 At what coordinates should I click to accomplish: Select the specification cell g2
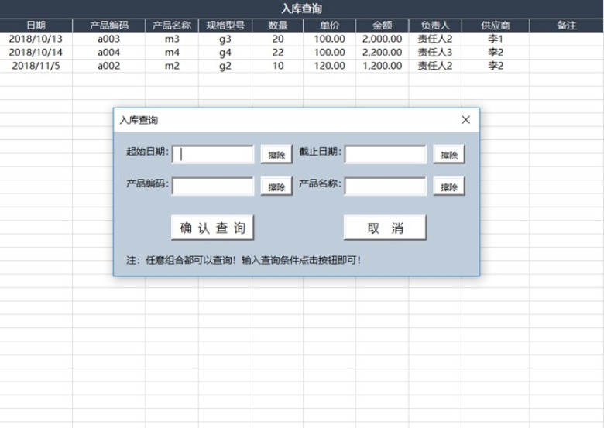coord(225,66)
